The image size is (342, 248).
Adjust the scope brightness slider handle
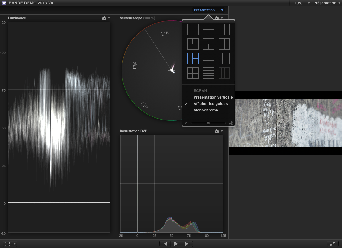pyautogui.click(x=208, y=123)
